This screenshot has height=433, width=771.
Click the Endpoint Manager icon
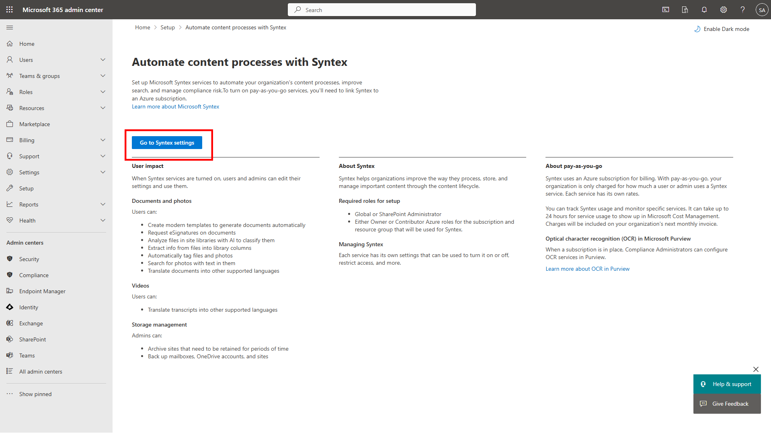tap(10, 291)
